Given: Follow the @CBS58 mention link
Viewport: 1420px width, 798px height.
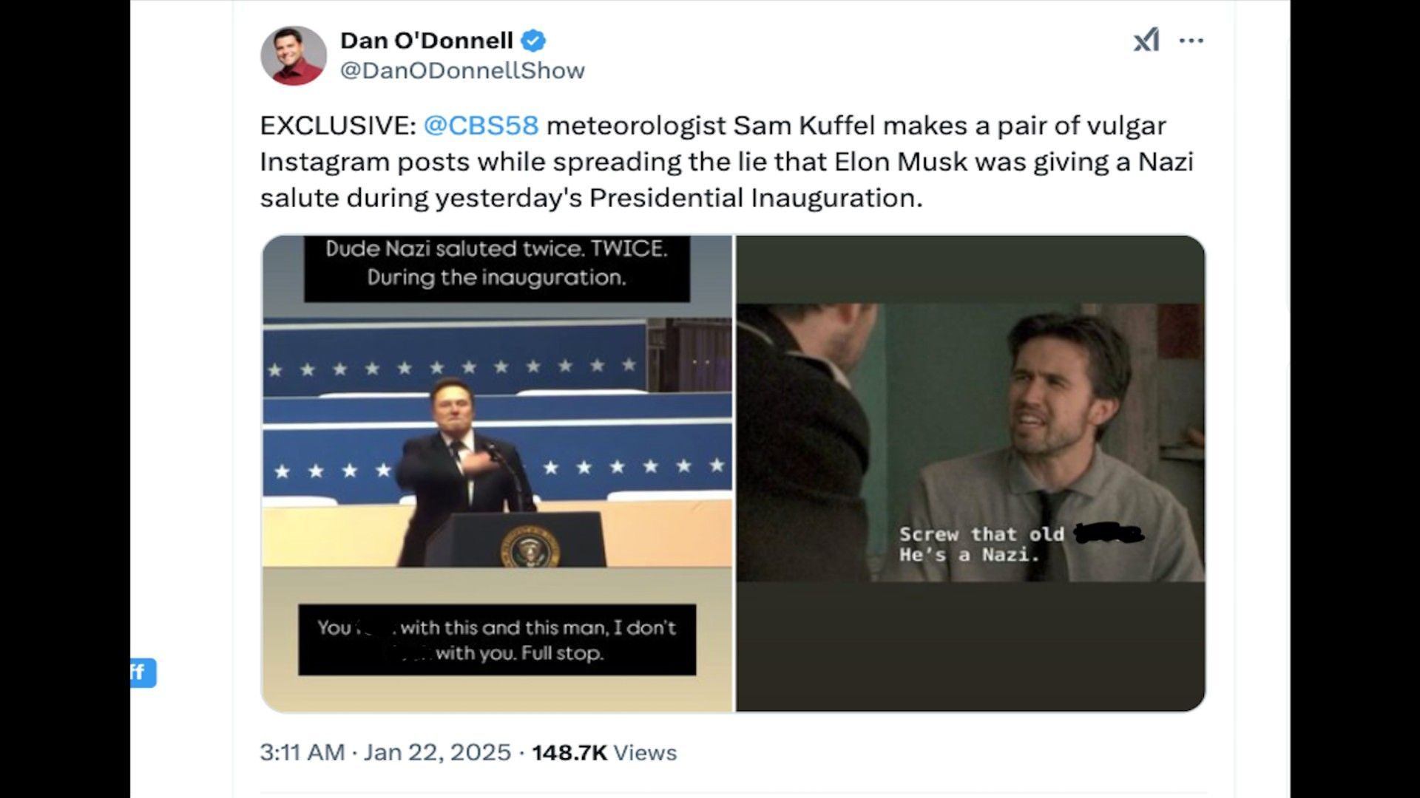Looking at the screenshot, I should click(x=481, y=126).
